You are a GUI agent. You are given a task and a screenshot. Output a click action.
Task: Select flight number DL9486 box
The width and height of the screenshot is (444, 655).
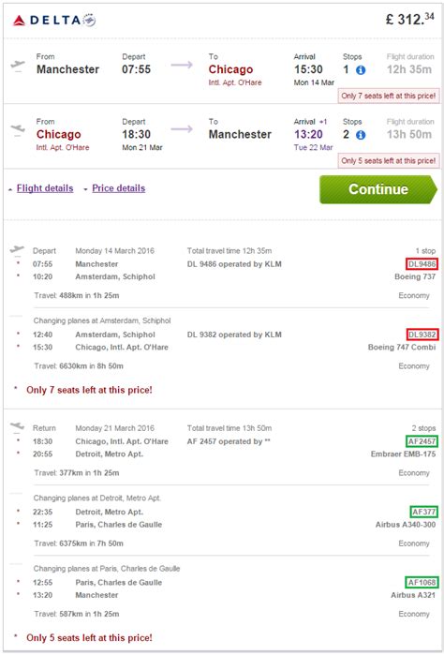click(422, 264)
